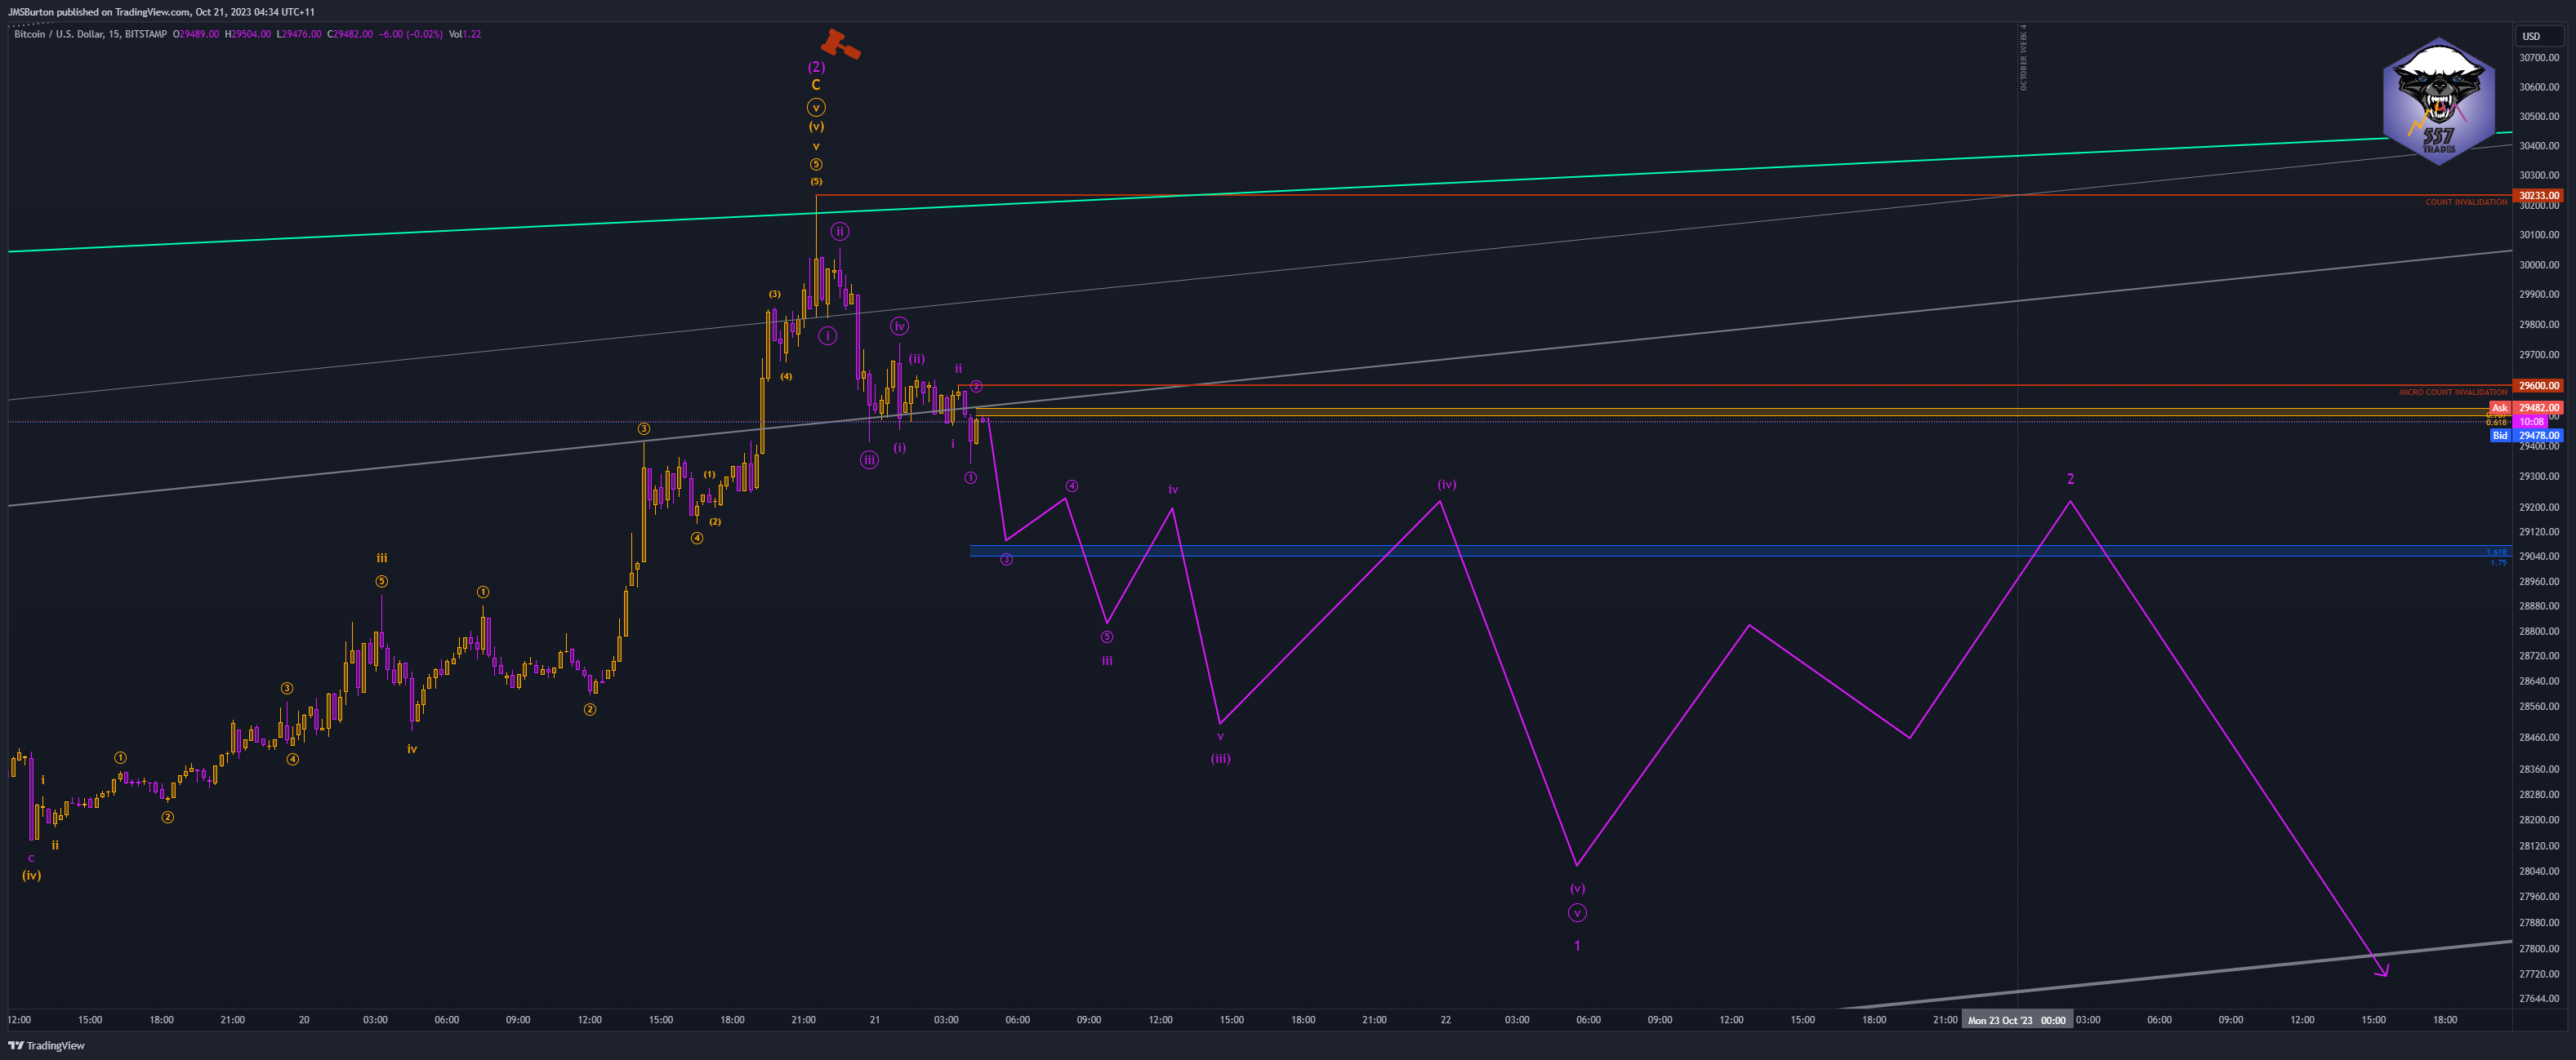Select the red 29600.00 micro invalidation price tag

pyautogui.click(x=2539, y=386)
